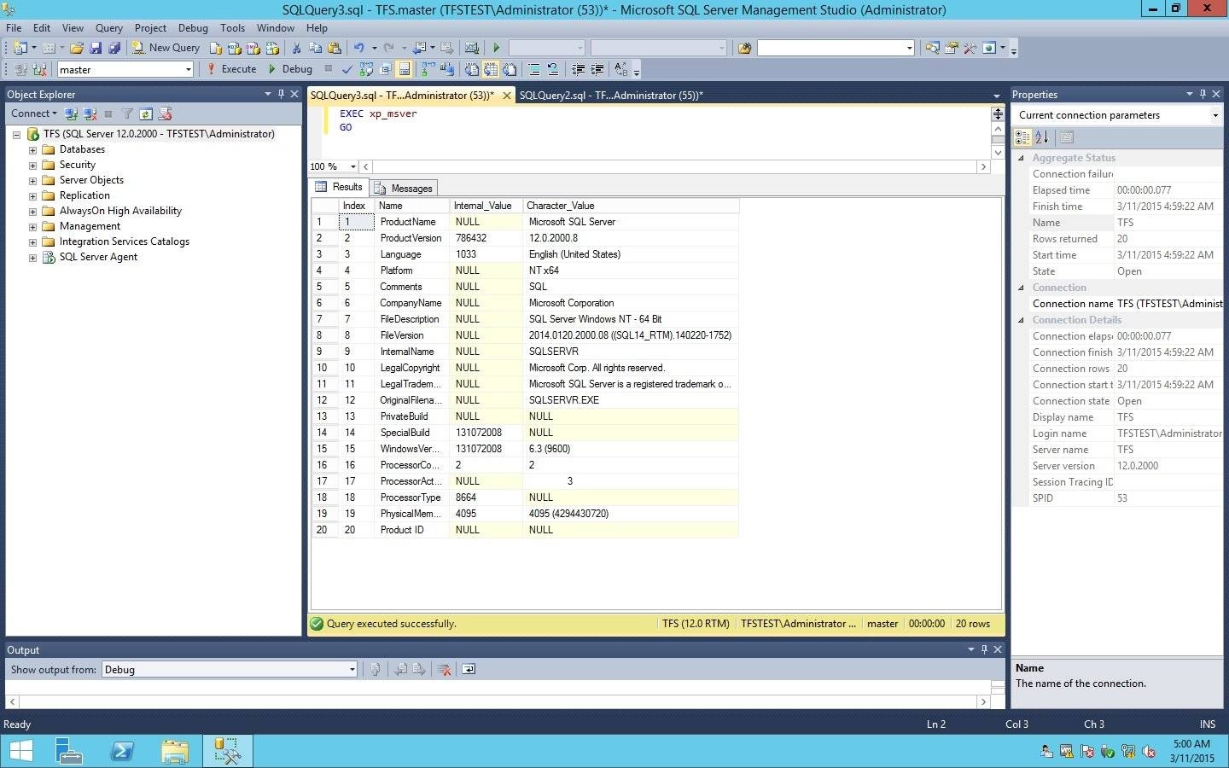This screenshot has height=768, width=1229.
Task: Click Connect Object Explorer plug icon
Action: 72,113
